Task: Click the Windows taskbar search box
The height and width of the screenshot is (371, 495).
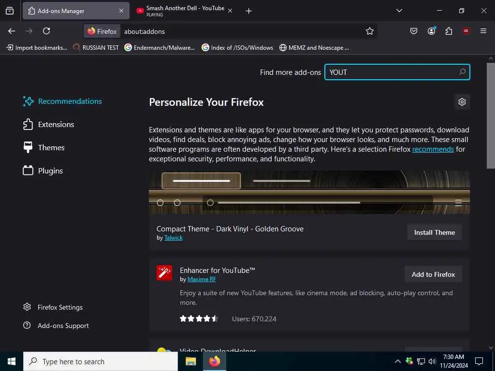Action: click(101, 361)
